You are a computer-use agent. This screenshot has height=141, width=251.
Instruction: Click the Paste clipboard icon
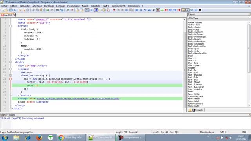coord(42,10)
